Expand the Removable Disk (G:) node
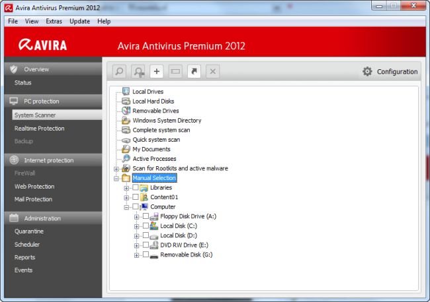 click(136, 255)
